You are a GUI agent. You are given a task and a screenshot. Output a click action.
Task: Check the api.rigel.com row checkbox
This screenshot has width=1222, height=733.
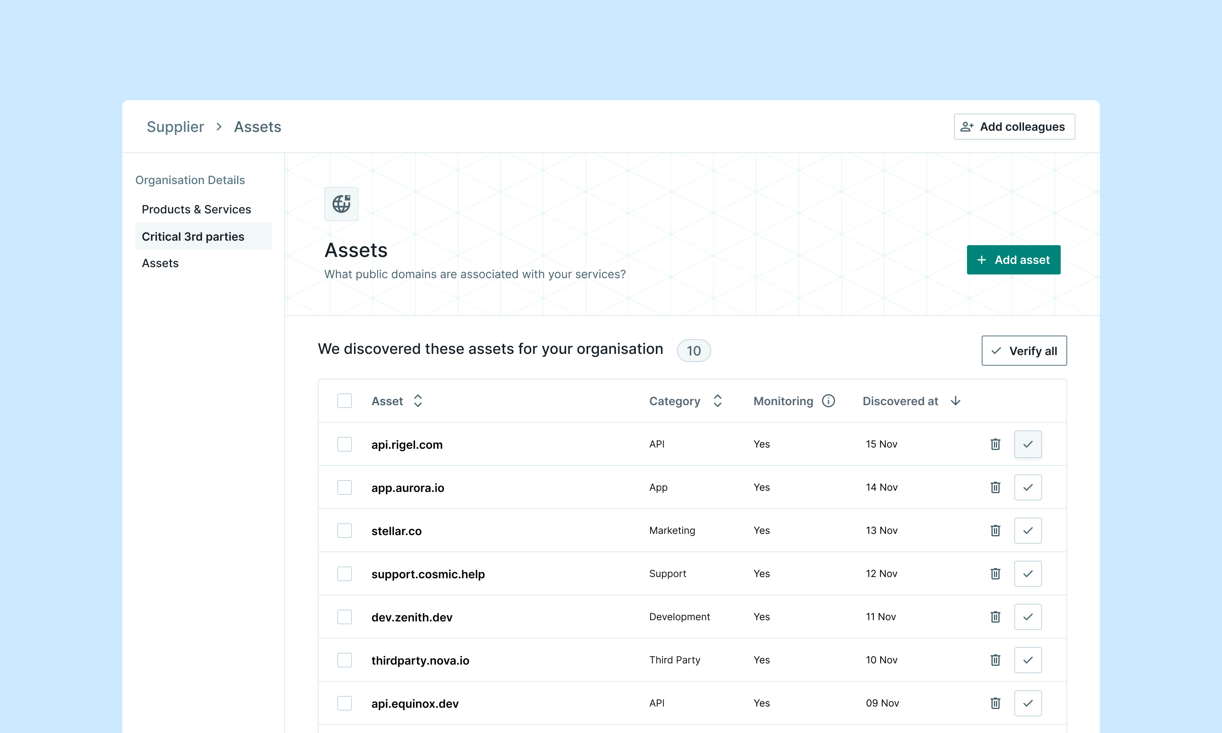344,444
